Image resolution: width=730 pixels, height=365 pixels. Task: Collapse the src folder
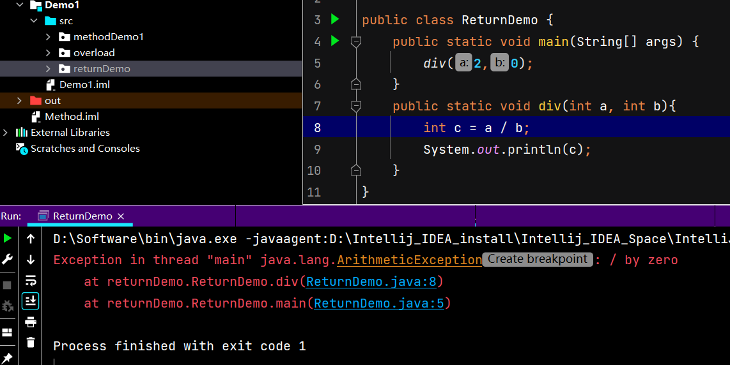(34, 21)
